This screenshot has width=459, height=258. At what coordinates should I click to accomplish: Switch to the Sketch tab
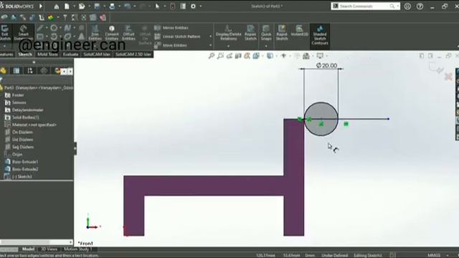(x=25, y=54)
